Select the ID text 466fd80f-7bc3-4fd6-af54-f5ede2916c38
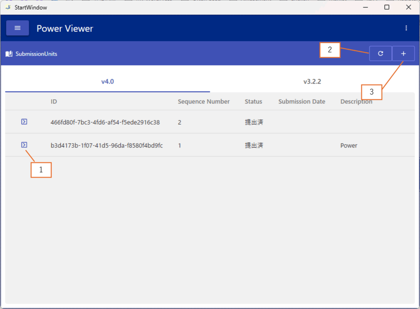This screenshot has width=420, height=309. coord(105,122)
